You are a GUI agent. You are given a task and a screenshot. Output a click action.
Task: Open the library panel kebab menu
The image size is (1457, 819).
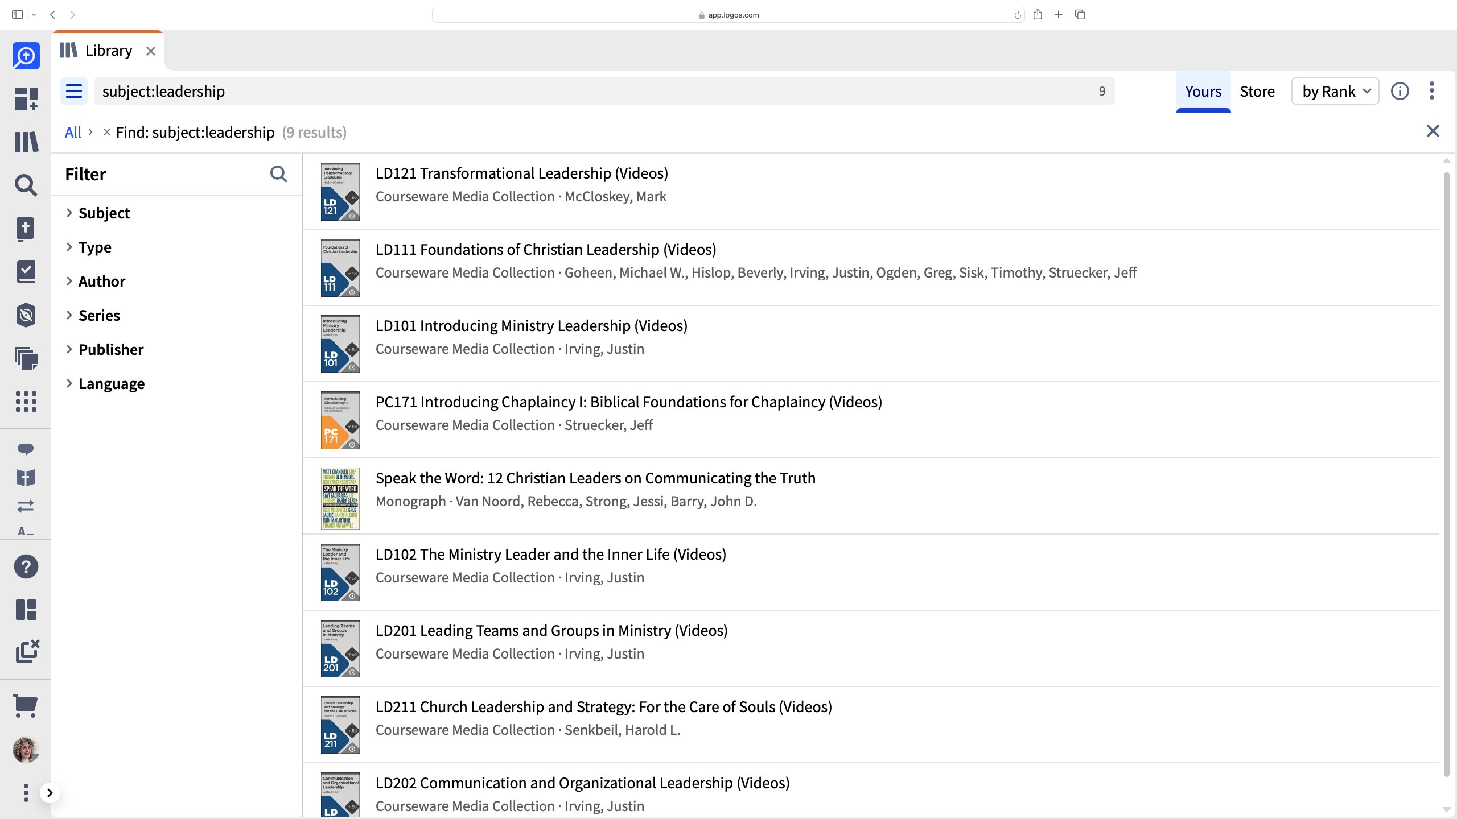(1432, 91)
